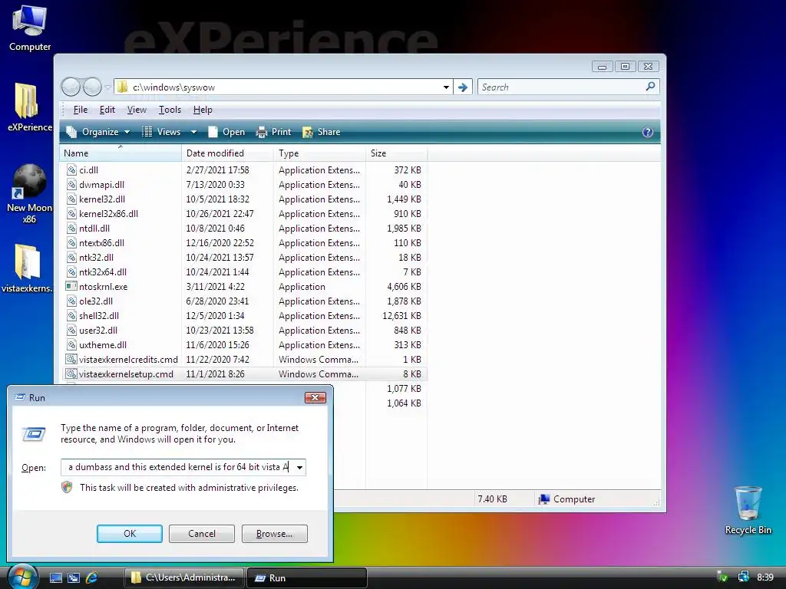Image resolution: width=786 pixels, height=589 pixels.
Task: Click the Explorer Back navigation button
Action: click(x=71, y=87)
